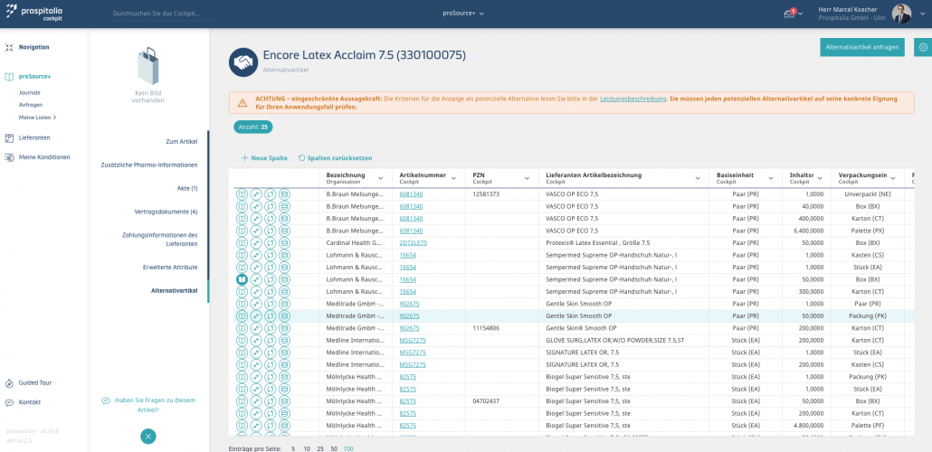Screen dimensions: 932x452
Task: Click the prospitalia cockpit logo
Action: click(x=34, y=13)
